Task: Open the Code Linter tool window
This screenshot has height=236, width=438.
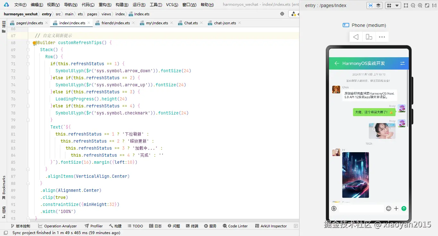Action: point(238,226)
